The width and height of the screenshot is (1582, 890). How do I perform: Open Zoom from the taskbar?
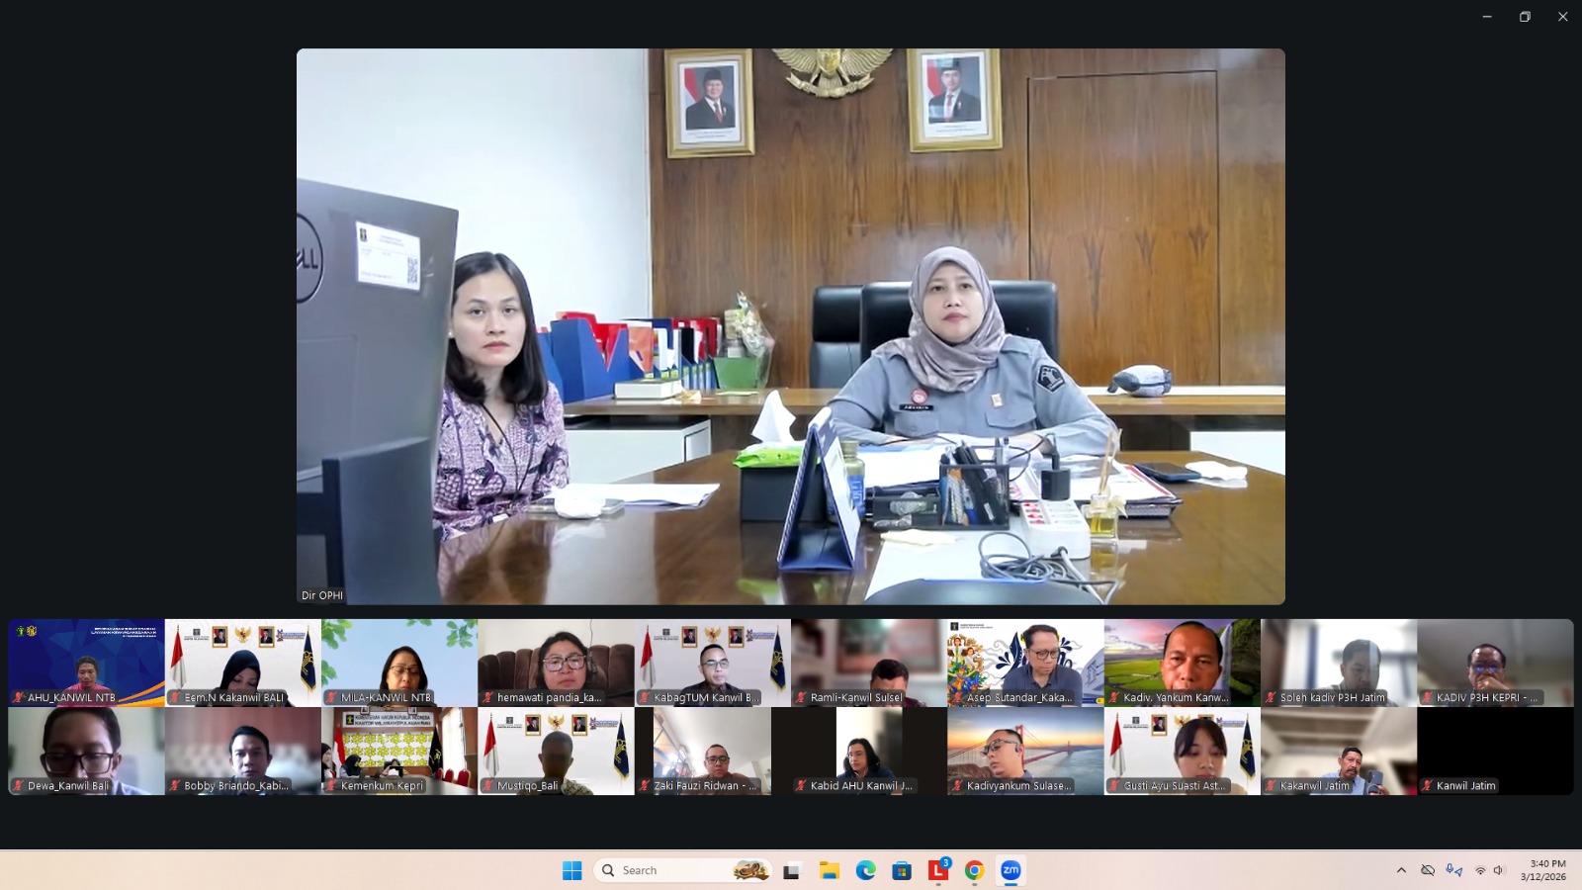tap(1011, 870)
